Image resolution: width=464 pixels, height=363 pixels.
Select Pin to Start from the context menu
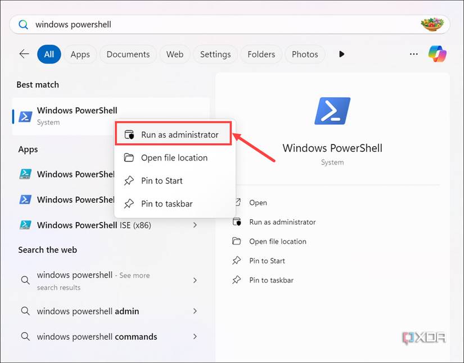pyautogui.click(x=161, y=180)
